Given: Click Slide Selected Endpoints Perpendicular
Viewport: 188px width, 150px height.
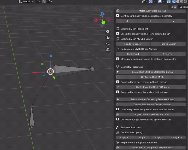Looking at the screenshot, I should tap(151, 148).
